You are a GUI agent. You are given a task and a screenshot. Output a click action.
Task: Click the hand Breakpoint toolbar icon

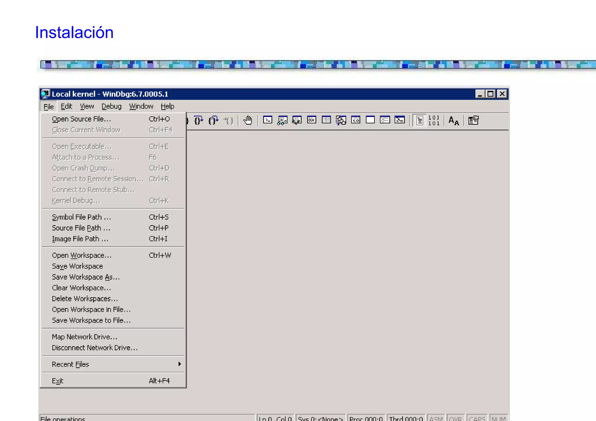click(248, 120)
